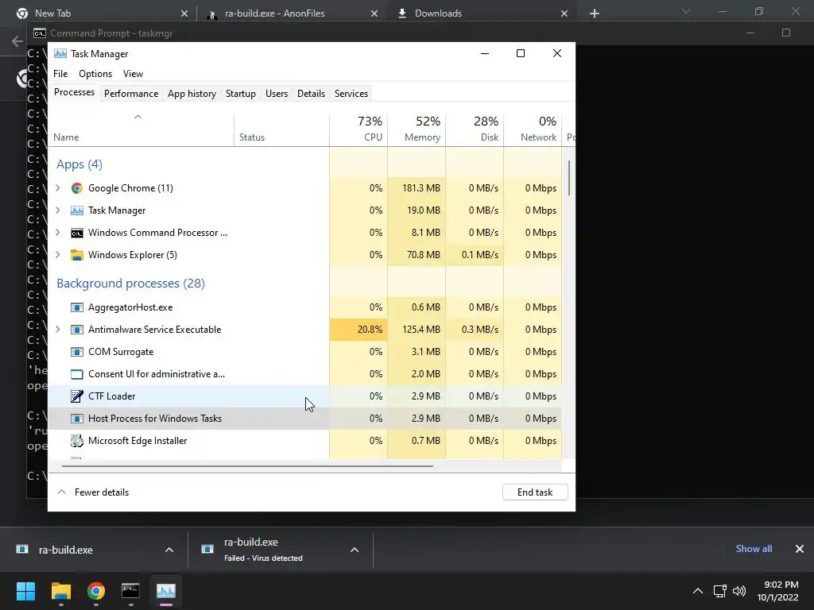Viewport: 814px width, 610px height.
Task: Click the CTF Loader pen icon
Action: (x=77, y=396)
